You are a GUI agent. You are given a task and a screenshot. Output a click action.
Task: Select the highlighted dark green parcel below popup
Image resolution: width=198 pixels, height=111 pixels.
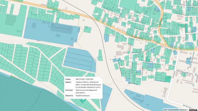tap(83, 101)
